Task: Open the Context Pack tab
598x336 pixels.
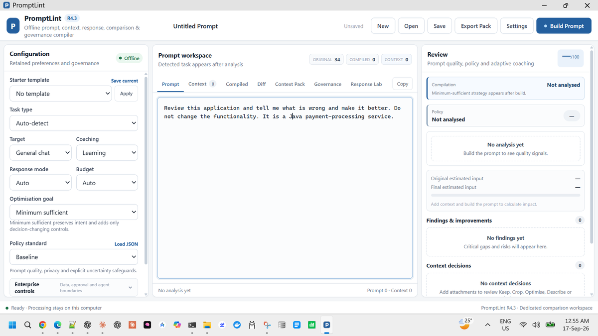Action: click(290, 84)
